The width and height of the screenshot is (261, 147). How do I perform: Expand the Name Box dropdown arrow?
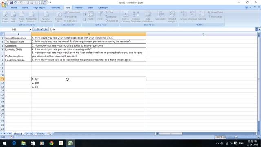(x=30, y=29)
